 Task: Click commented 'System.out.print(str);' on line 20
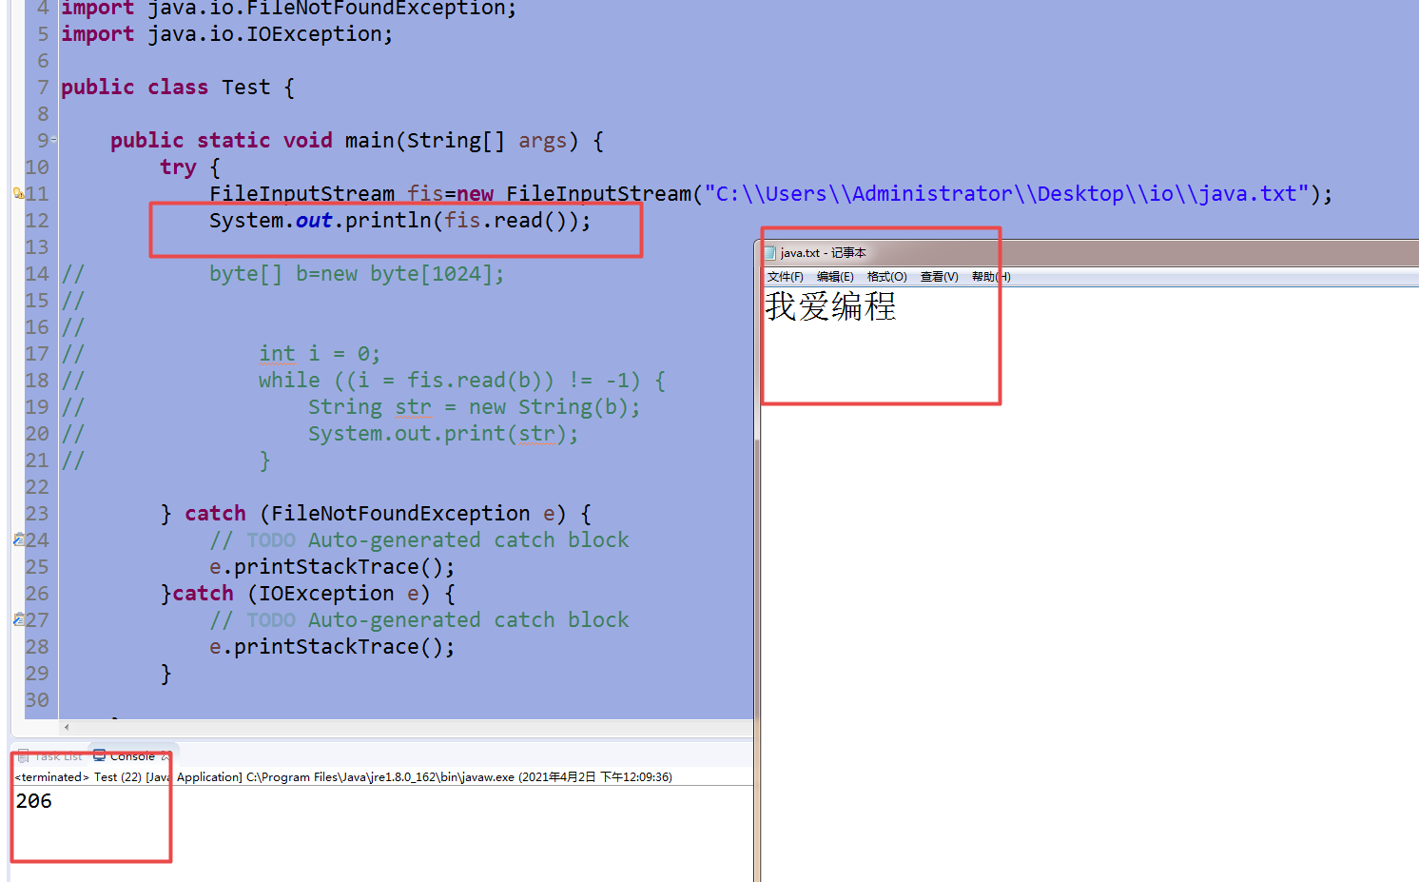point(443,434)
